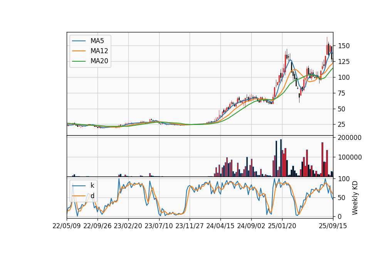370x266 pixels.
Task: Click the Weekly KD axis label
Action: click(x=355, y=198)
